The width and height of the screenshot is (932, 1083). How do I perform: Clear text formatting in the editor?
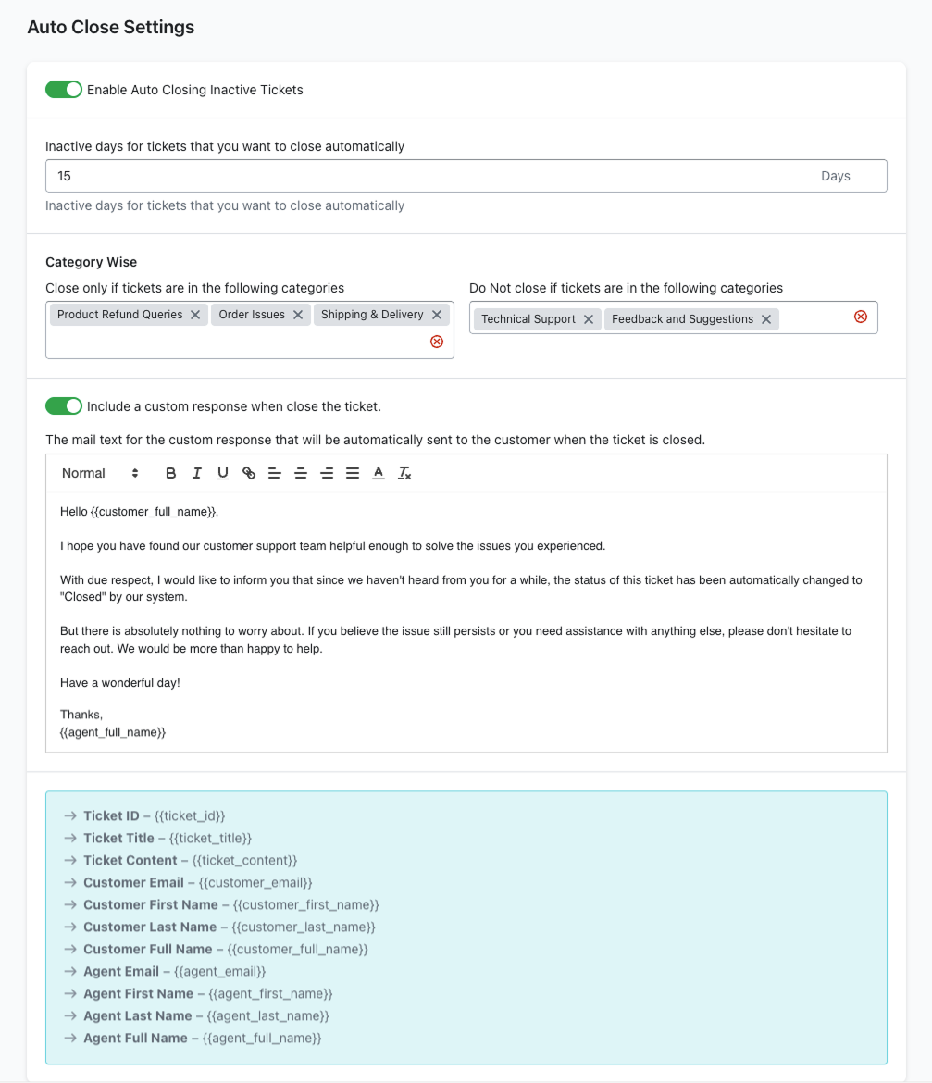[404, 473]
